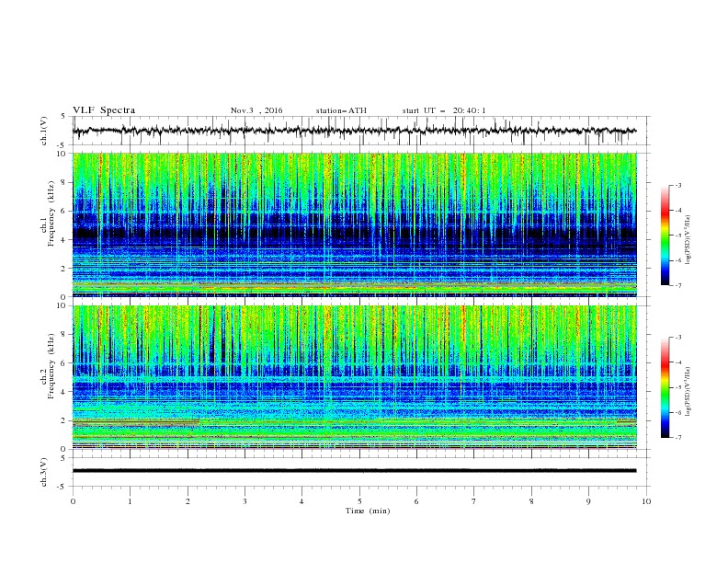The width and height of the screenshot is (728, 563).
Task: Click the "ch.1(V)" axis label
Action: pos(44,131)
